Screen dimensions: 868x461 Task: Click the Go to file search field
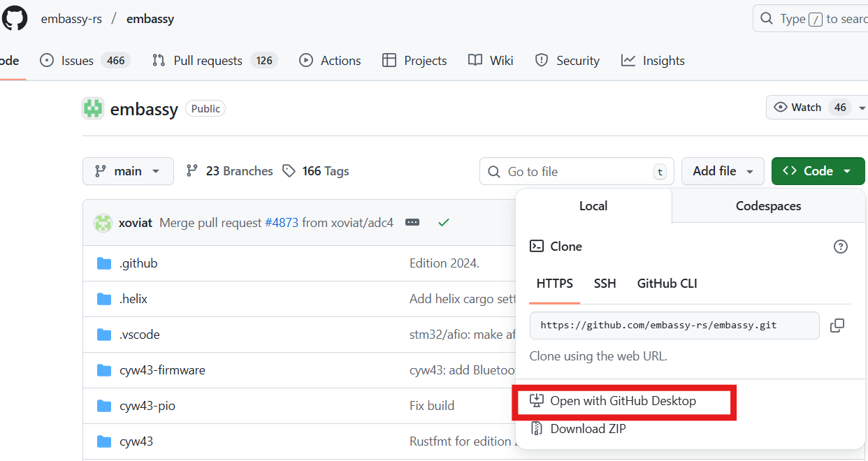[x=577, y=171]
